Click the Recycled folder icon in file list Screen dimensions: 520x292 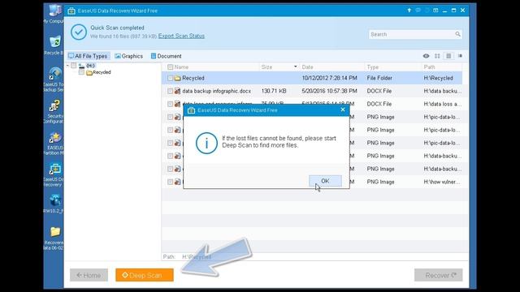tap(177, 78)
